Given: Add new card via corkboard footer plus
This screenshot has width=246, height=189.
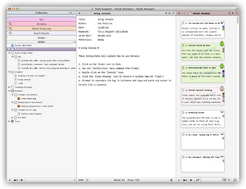Looking at the screenshot, I should click(179, 180).
